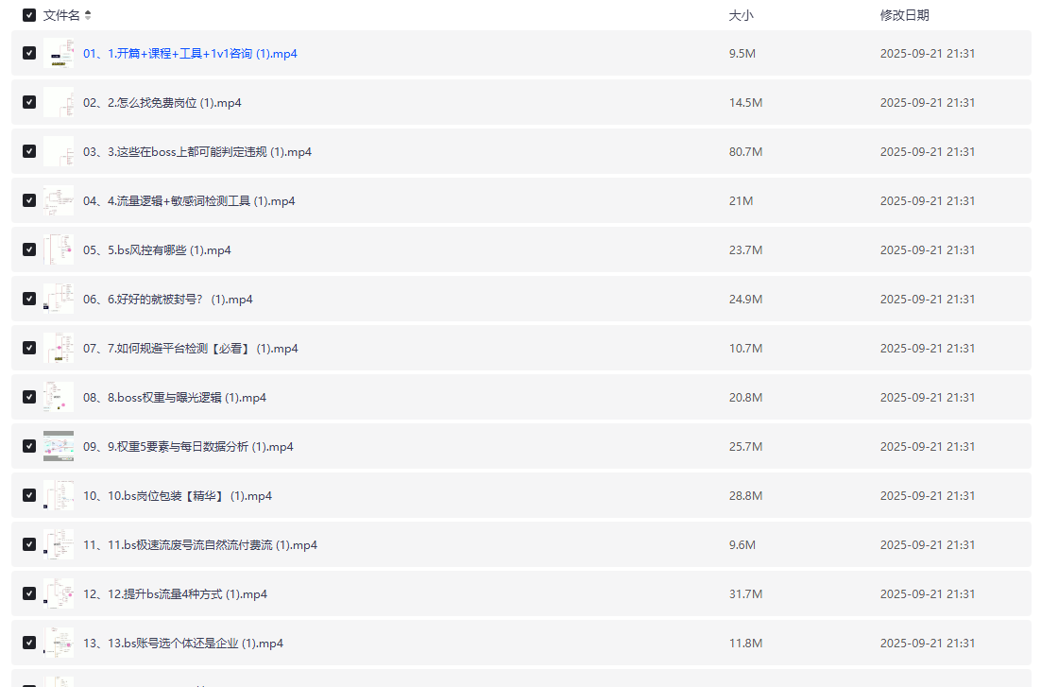Open file 01、1.开篇+课程+工具+1v1咨询 link

190,54
